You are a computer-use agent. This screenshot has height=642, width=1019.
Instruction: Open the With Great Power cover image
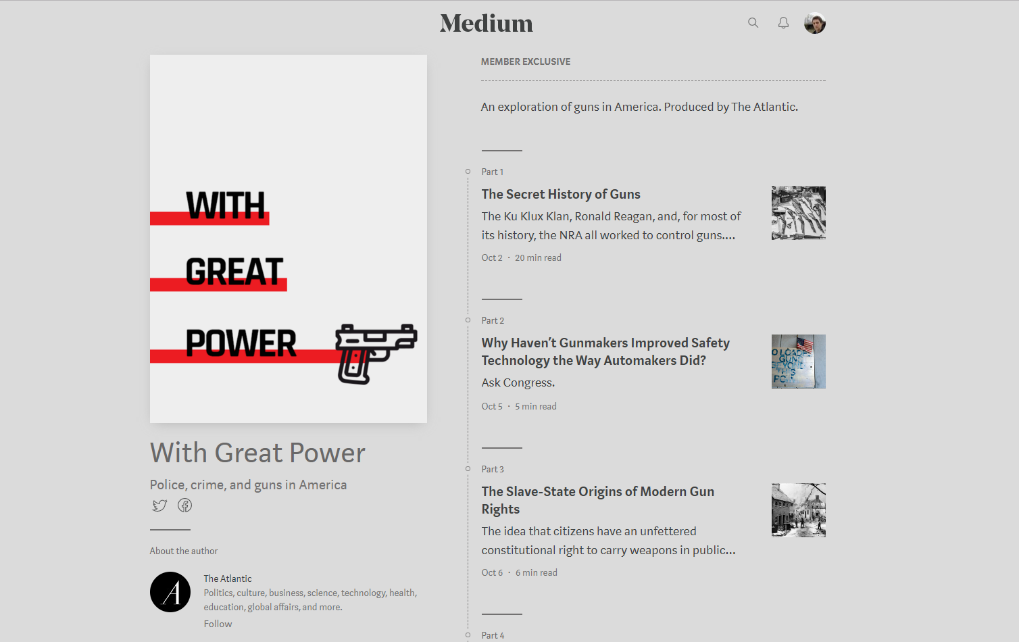point(289,239)
